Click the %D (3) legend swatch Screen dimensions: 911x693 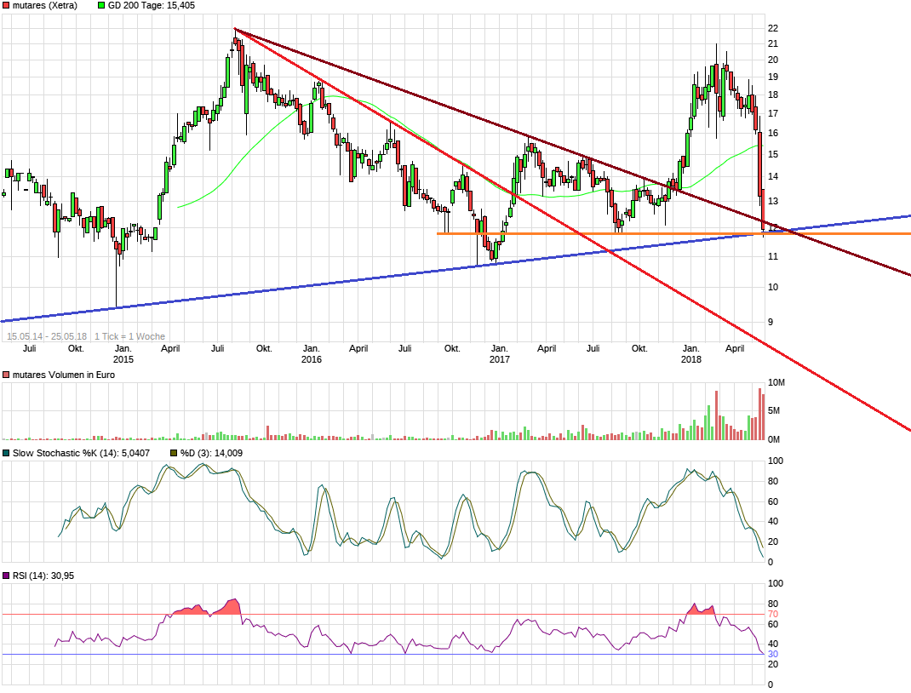174,453
